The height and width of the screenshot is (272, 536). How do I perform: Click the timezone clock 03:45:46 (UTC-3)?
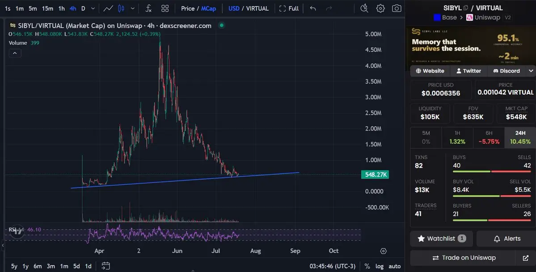pos(333,266)
